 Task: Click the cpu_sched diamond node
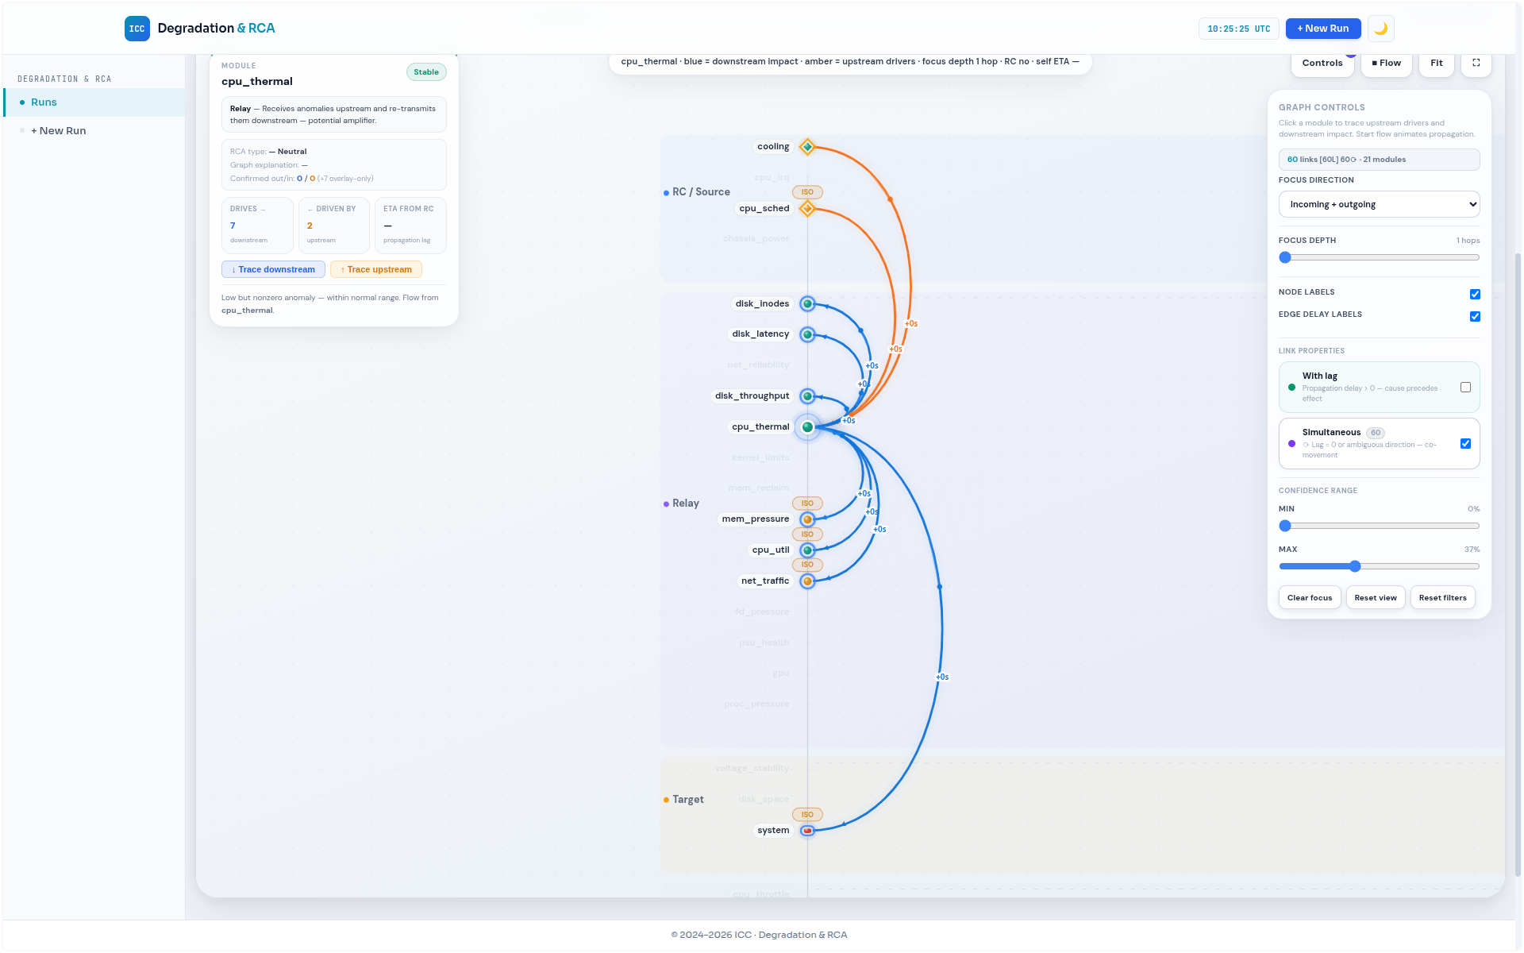[807, 209]
